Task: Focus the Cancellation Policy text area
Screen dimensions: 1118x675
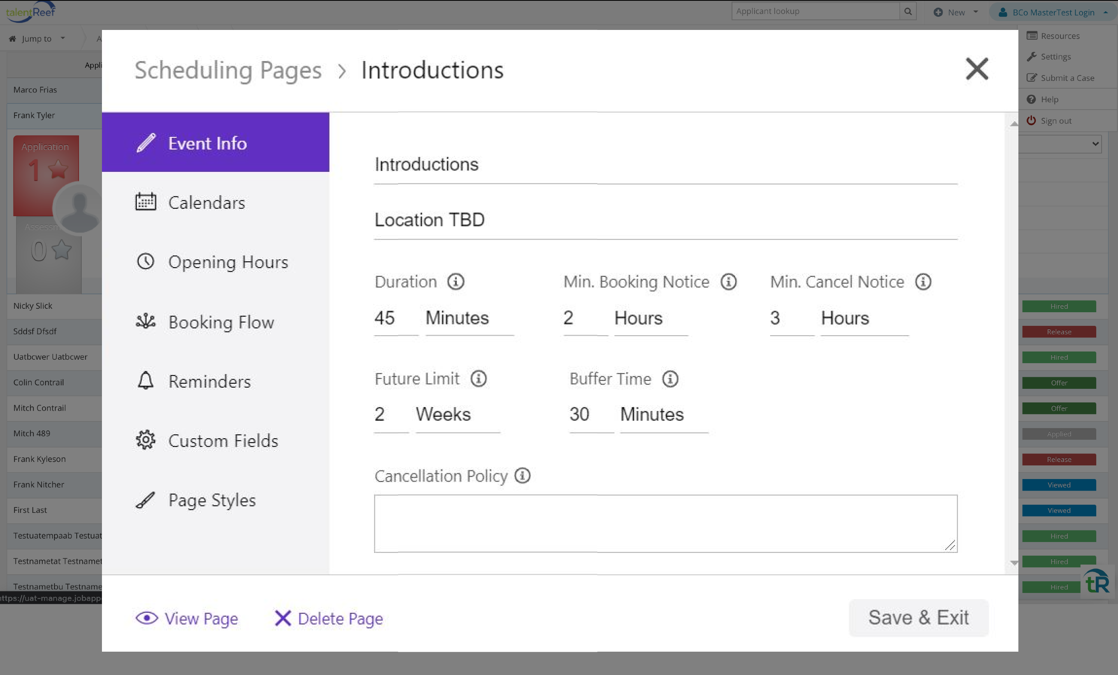Action: (665, 524)
